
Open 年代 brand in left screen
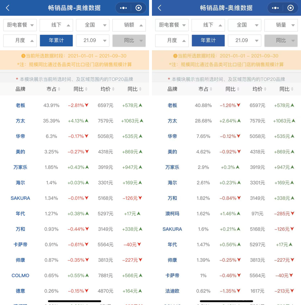pyautogui.click(x=20, y=214)
